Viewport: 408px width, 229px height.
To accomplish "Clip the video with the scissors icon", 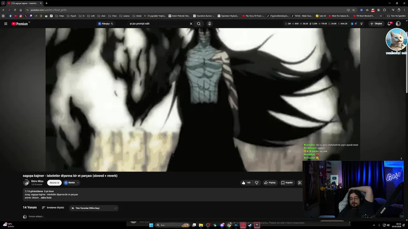I will (x=300, y=183).
